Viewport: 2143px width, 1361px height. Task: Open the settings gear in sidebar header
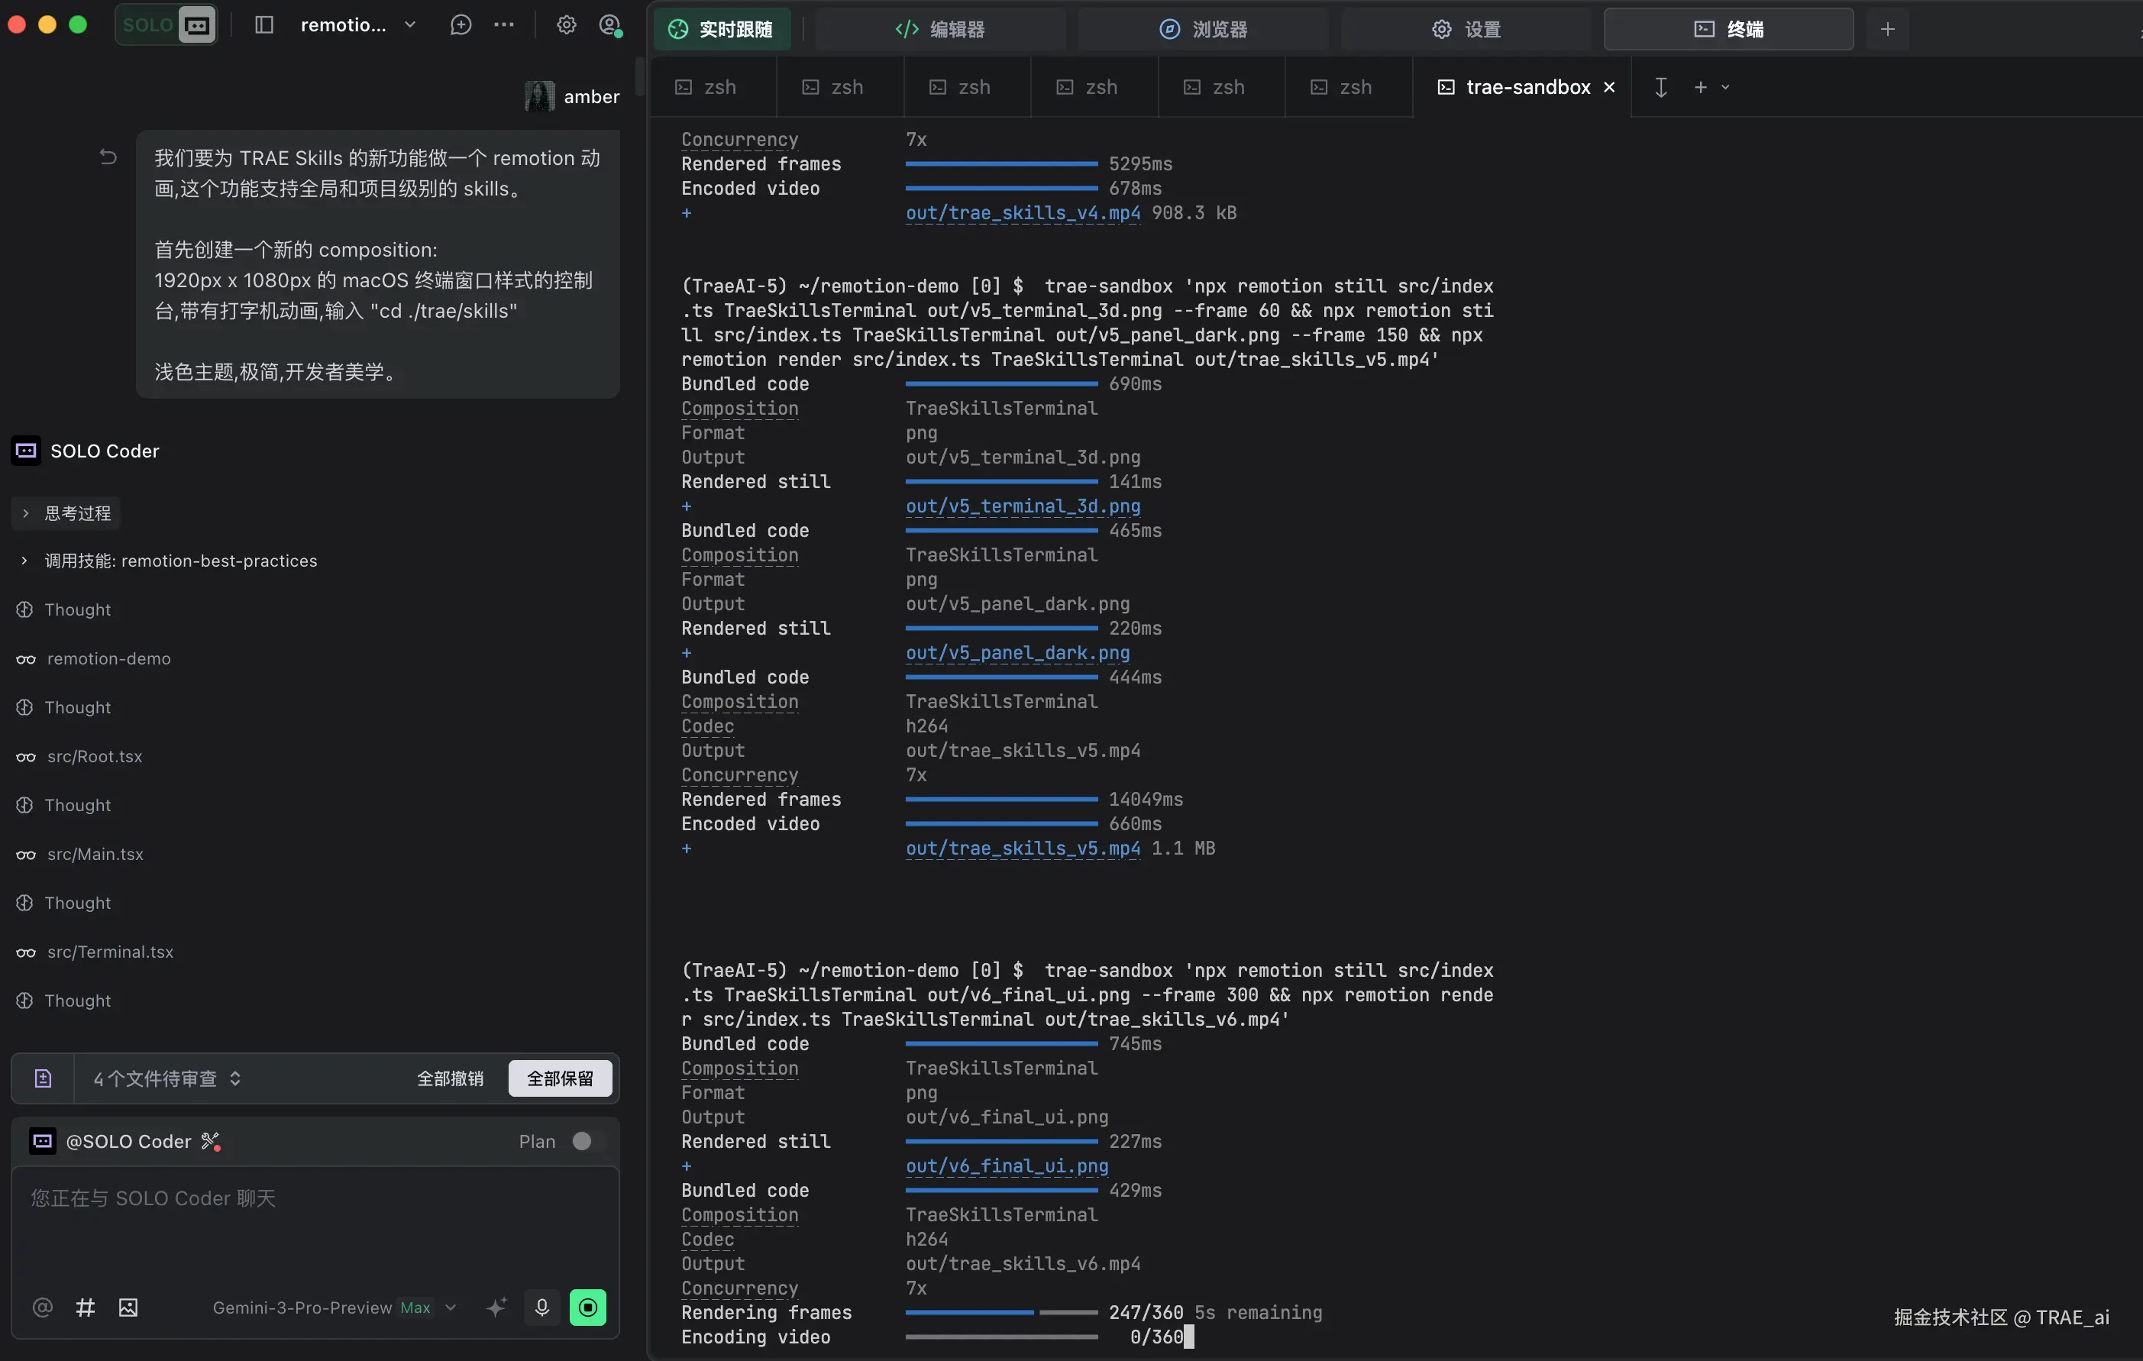[x=566, y=25]
